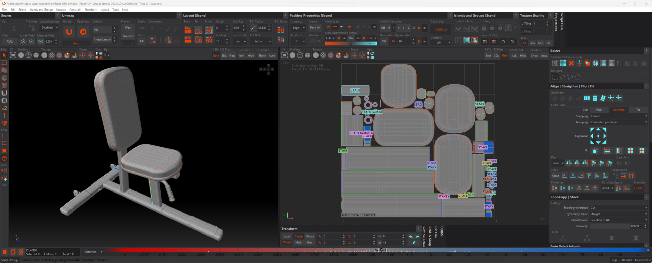The image size is (652, 263).
Task: Click the Similarity slider bar
Action: click(x=610, y=226)
